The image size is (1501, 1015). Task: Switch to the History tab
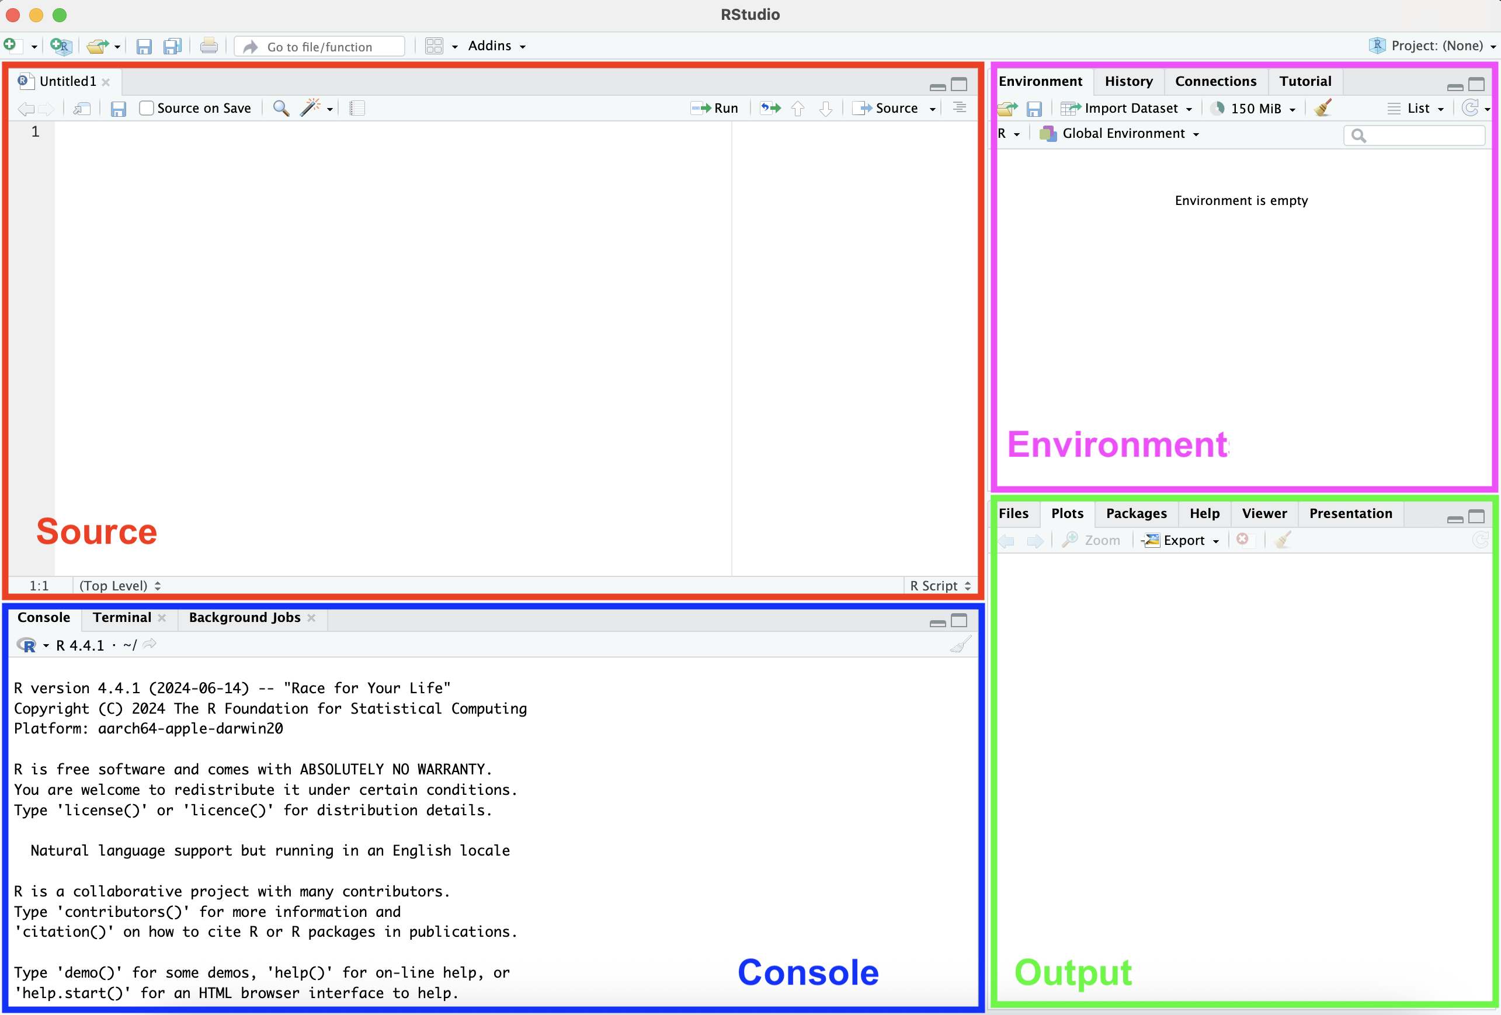(x=1128, y=81)
